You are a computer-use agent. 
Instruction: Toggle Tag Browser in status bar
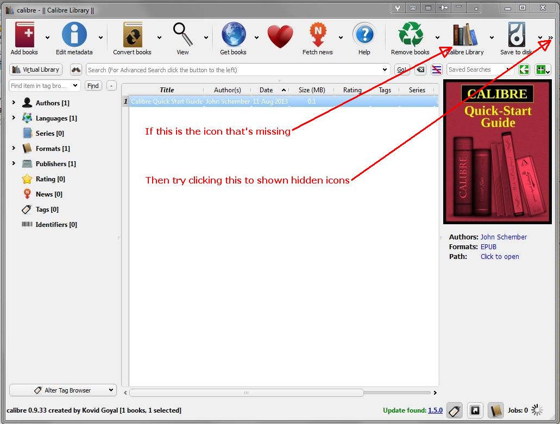click(x=454, y=411)
